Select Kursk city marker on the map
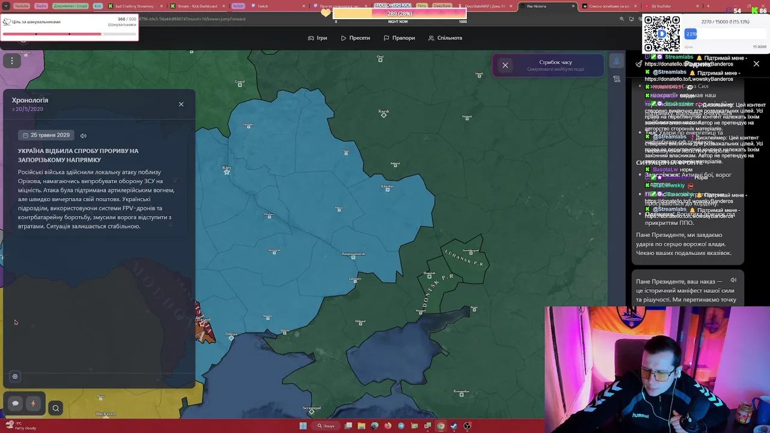 [x=384, y=114]
